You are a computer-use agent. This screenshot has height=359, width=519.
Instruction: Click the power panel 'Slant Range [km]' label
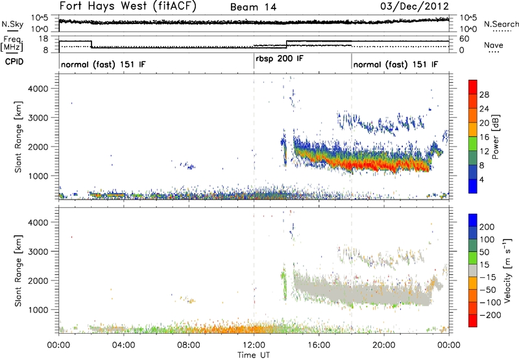[x=18, y=137]
